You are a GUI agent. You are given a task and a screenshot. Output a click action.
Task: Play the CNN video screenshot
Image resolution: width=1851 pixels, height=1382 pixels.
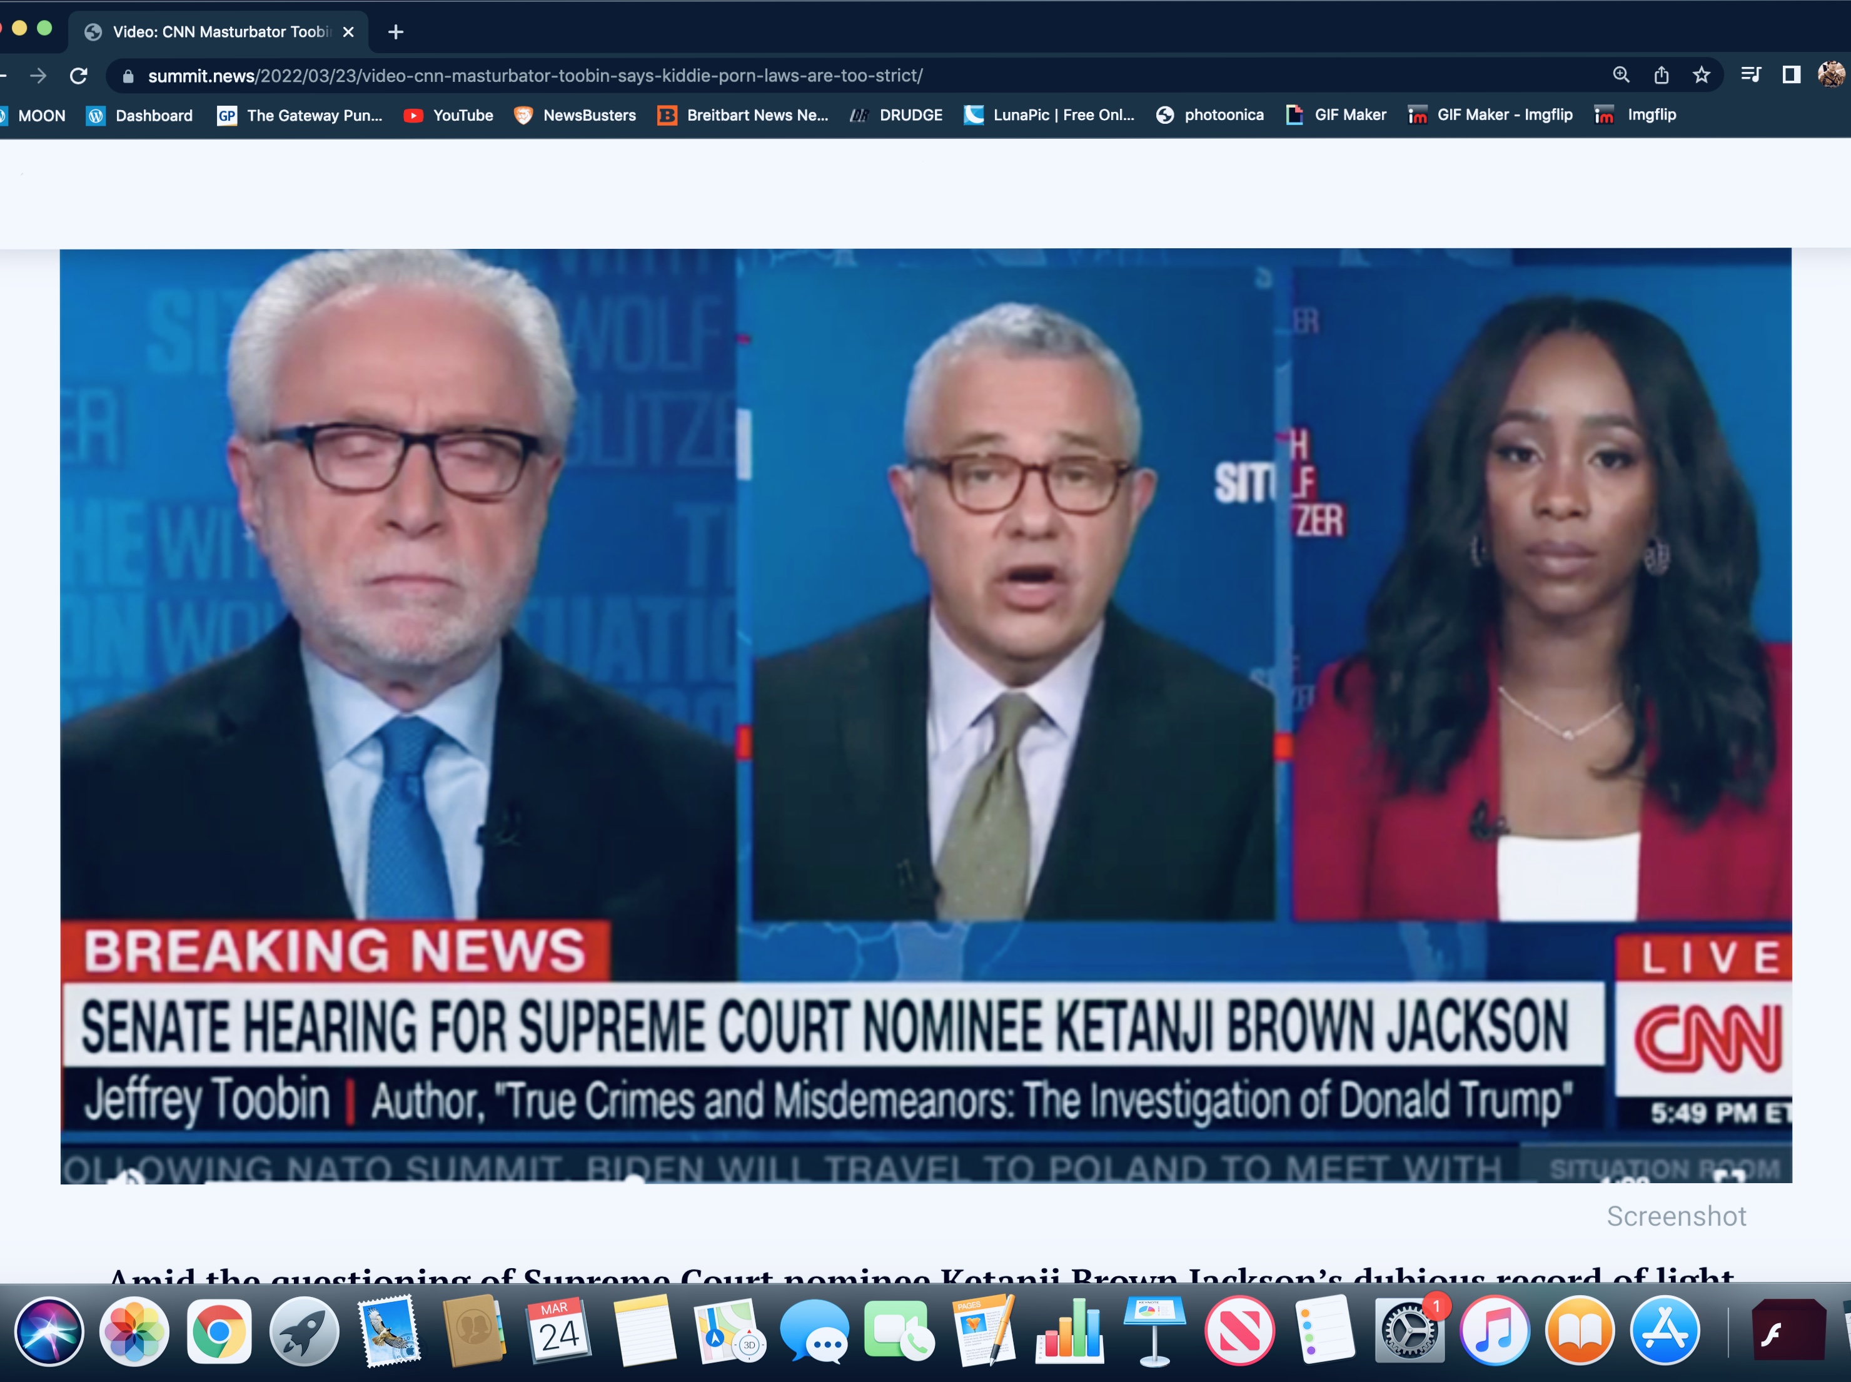[x=926, y=716]
